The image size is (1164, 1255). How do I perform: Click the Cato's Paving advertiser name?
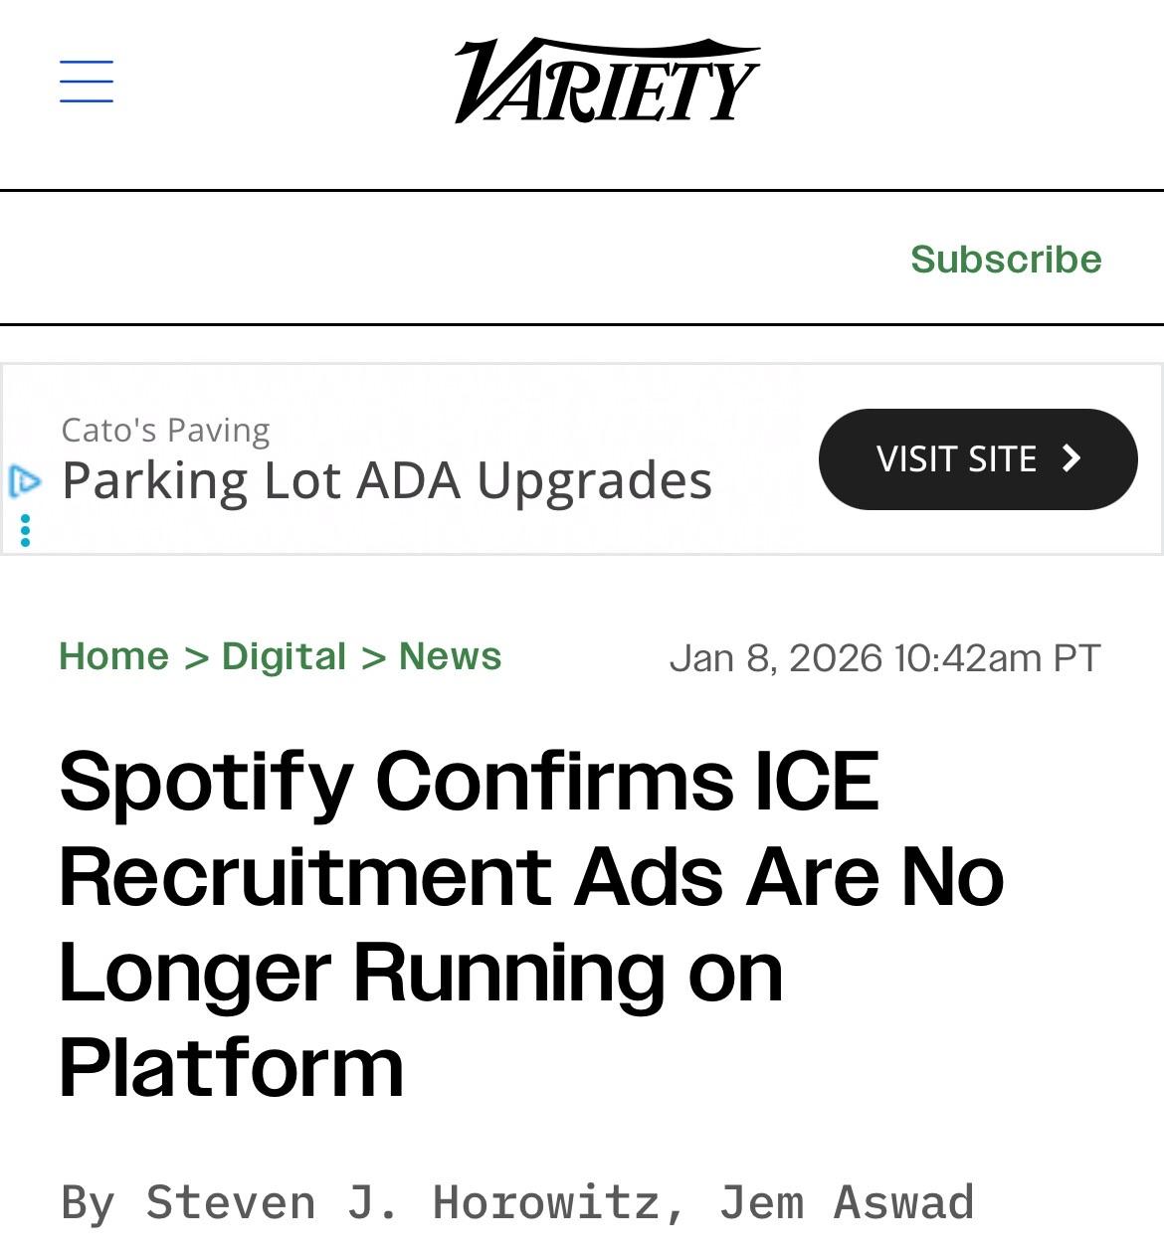coord(165,430)
